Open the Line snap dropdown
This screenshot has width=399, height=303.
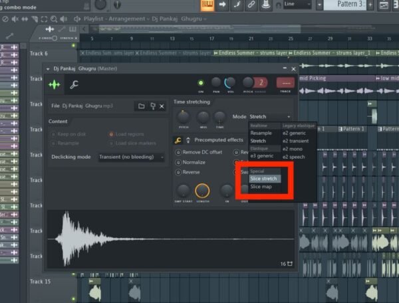[297, 5]
